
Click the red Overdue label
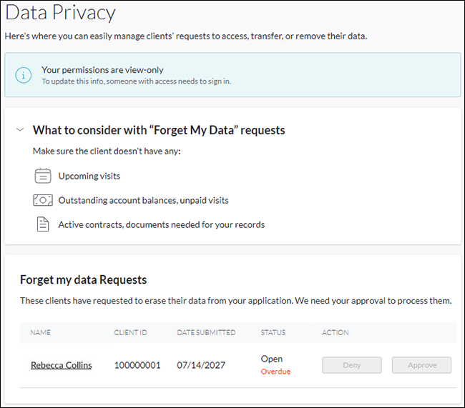click(275, 372)
